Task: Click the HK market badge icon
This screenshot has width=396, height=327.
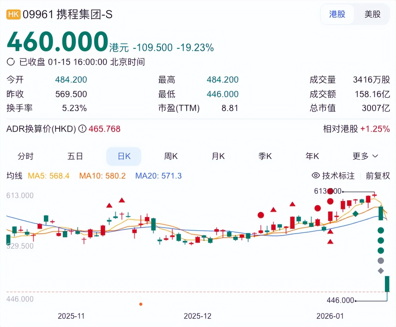Action: point(13,15)
